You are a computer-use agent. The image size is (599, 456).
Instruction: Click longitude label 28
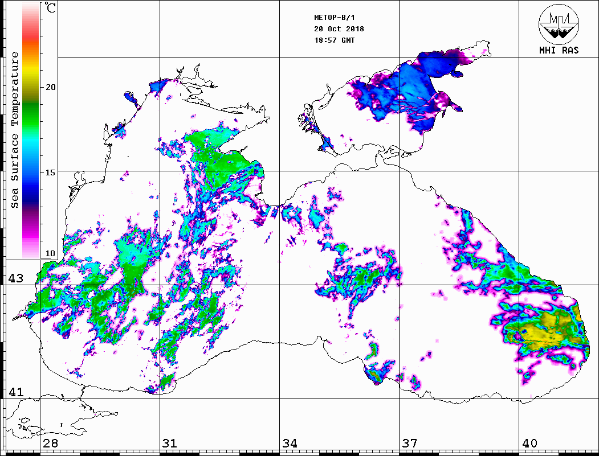click(x=50, y=443)
